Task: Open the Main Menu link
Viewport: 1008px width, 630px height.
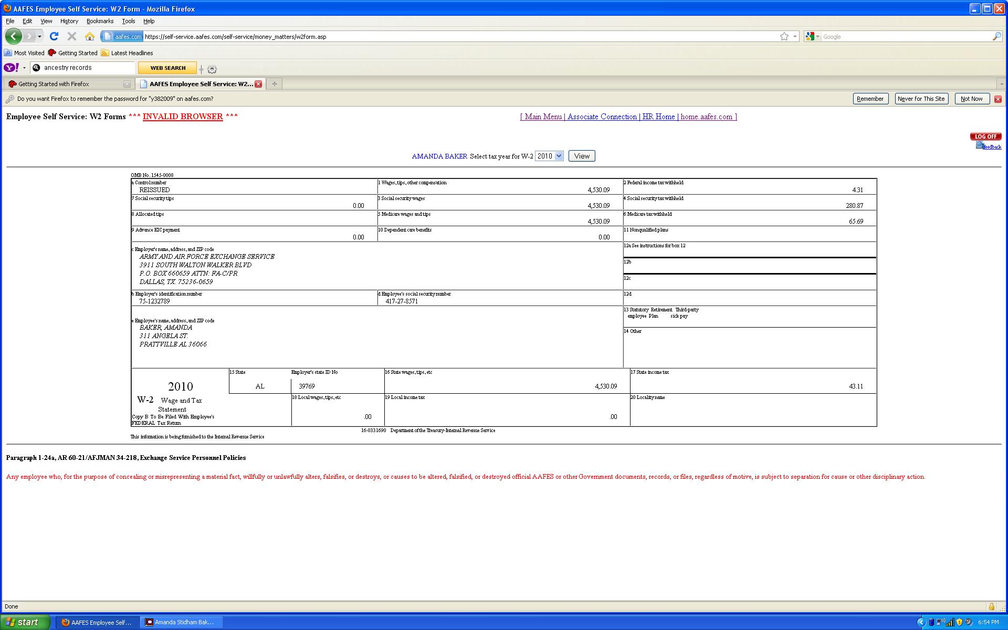Action: pyautogui.click(x=543, y=117)
